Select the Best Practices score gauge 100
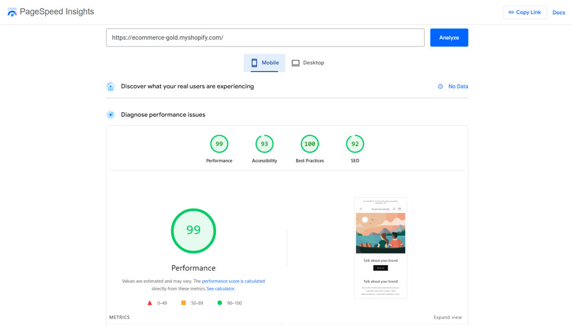This screenshot has height=326, width=572. pos(310,144)
